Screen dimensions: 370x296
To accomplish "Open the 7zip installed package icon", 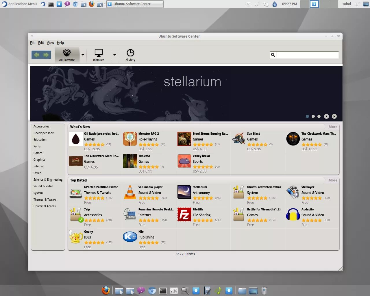I will [x=76, y=215].
